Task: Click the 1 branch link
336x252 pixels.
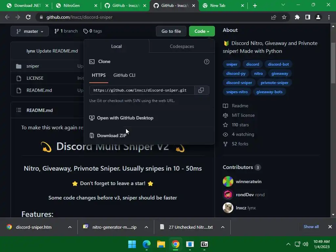Action: pos(66,31)
